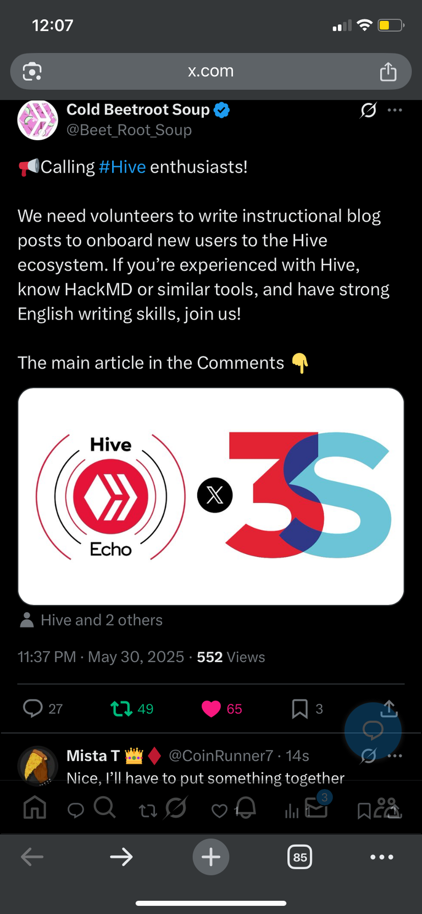Open the 85 tabs switcher
422x914 pixels.
tap(300, 857)
